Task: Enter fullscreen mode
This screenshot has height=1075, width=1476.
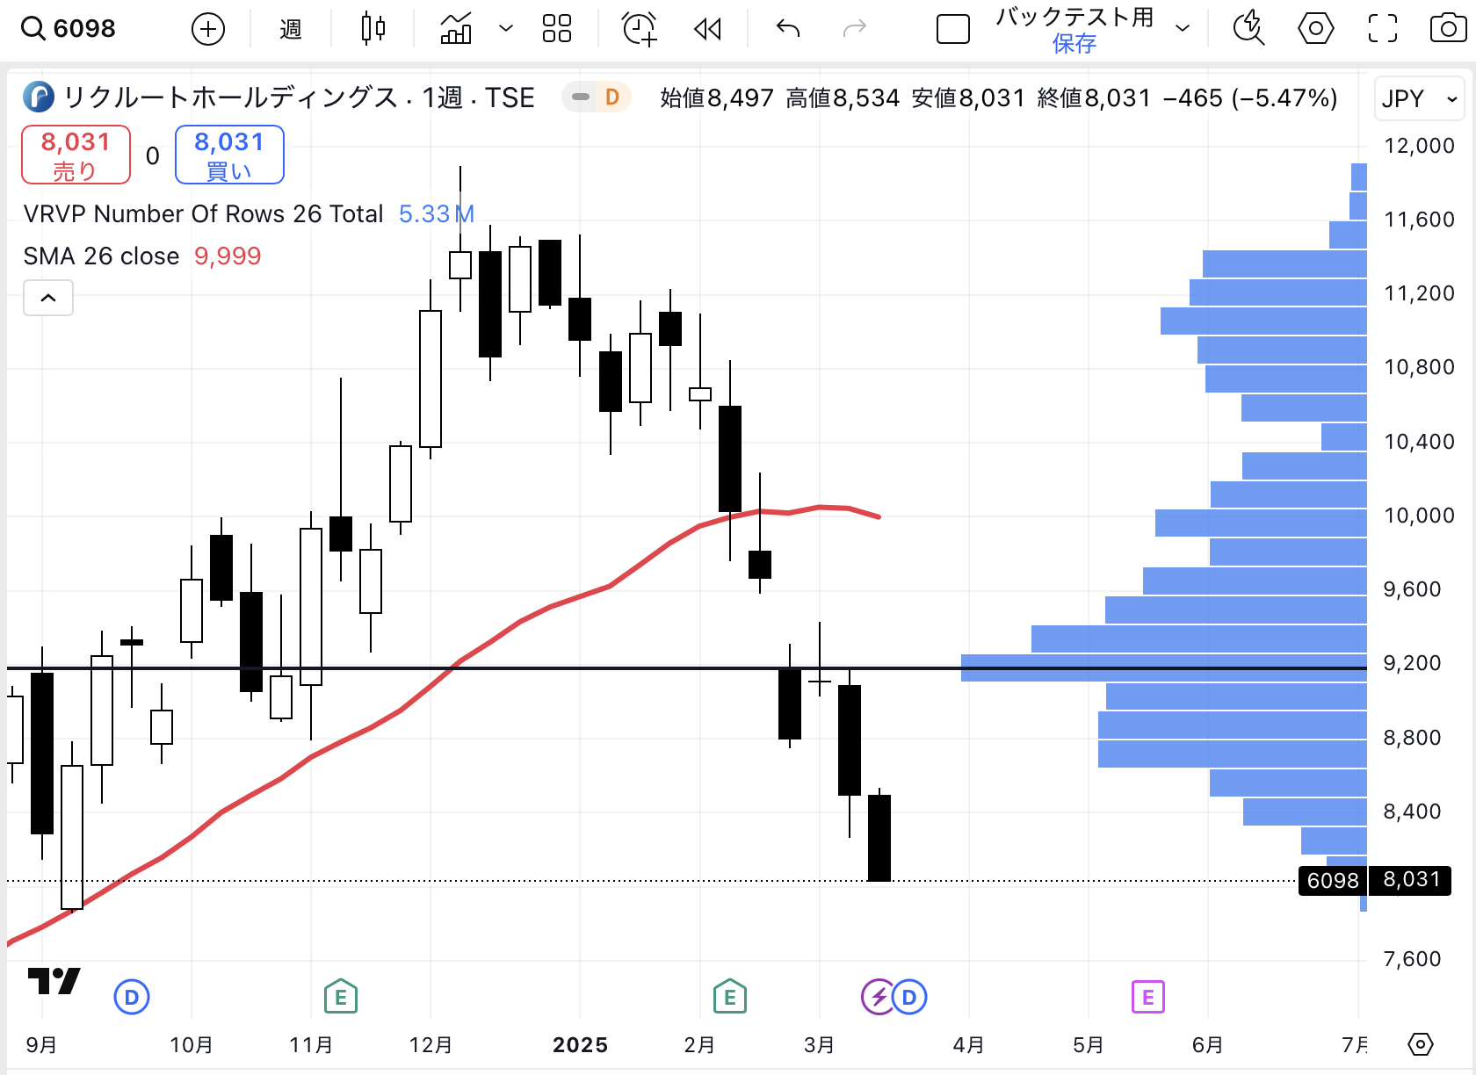Action: 1383,29
